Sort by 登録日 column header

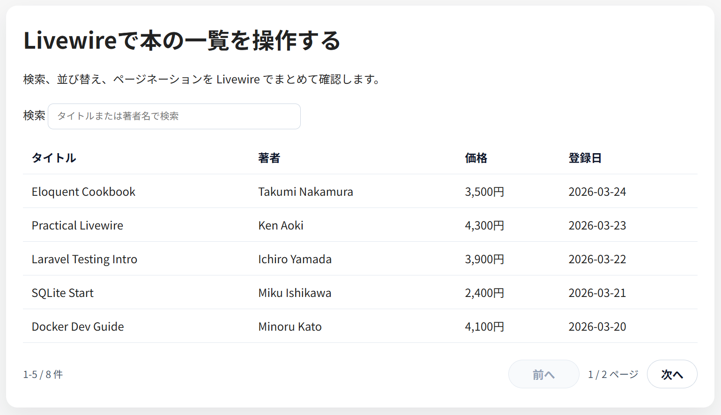(x=585, y=158)
